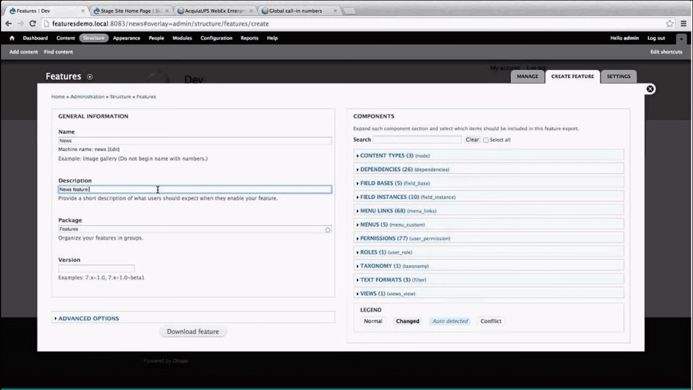Expand the Permissions component section
The width and height of the screenshot is (693, 390).
coord(384,238)
